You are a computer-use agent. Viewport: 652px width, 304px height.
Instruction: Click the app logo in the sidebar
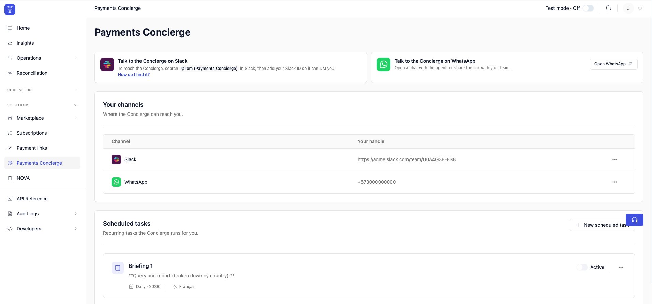pos(10,10)
